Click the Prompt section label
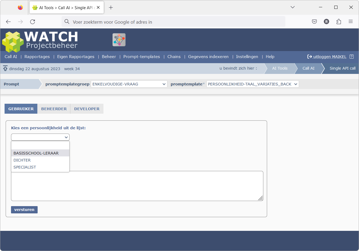Screen dimensions: 359x251 tap(12, 84)
